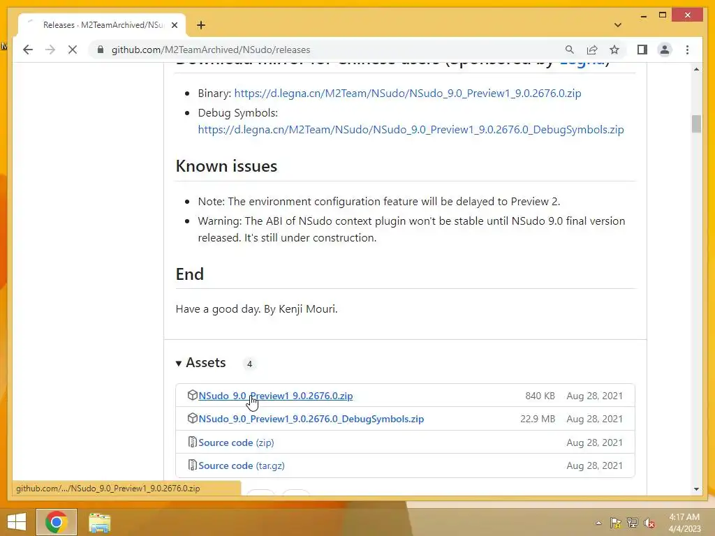Open the Chrome profile menu
Image resolution: width=715 pixels, height=536 pixels.
665,50
